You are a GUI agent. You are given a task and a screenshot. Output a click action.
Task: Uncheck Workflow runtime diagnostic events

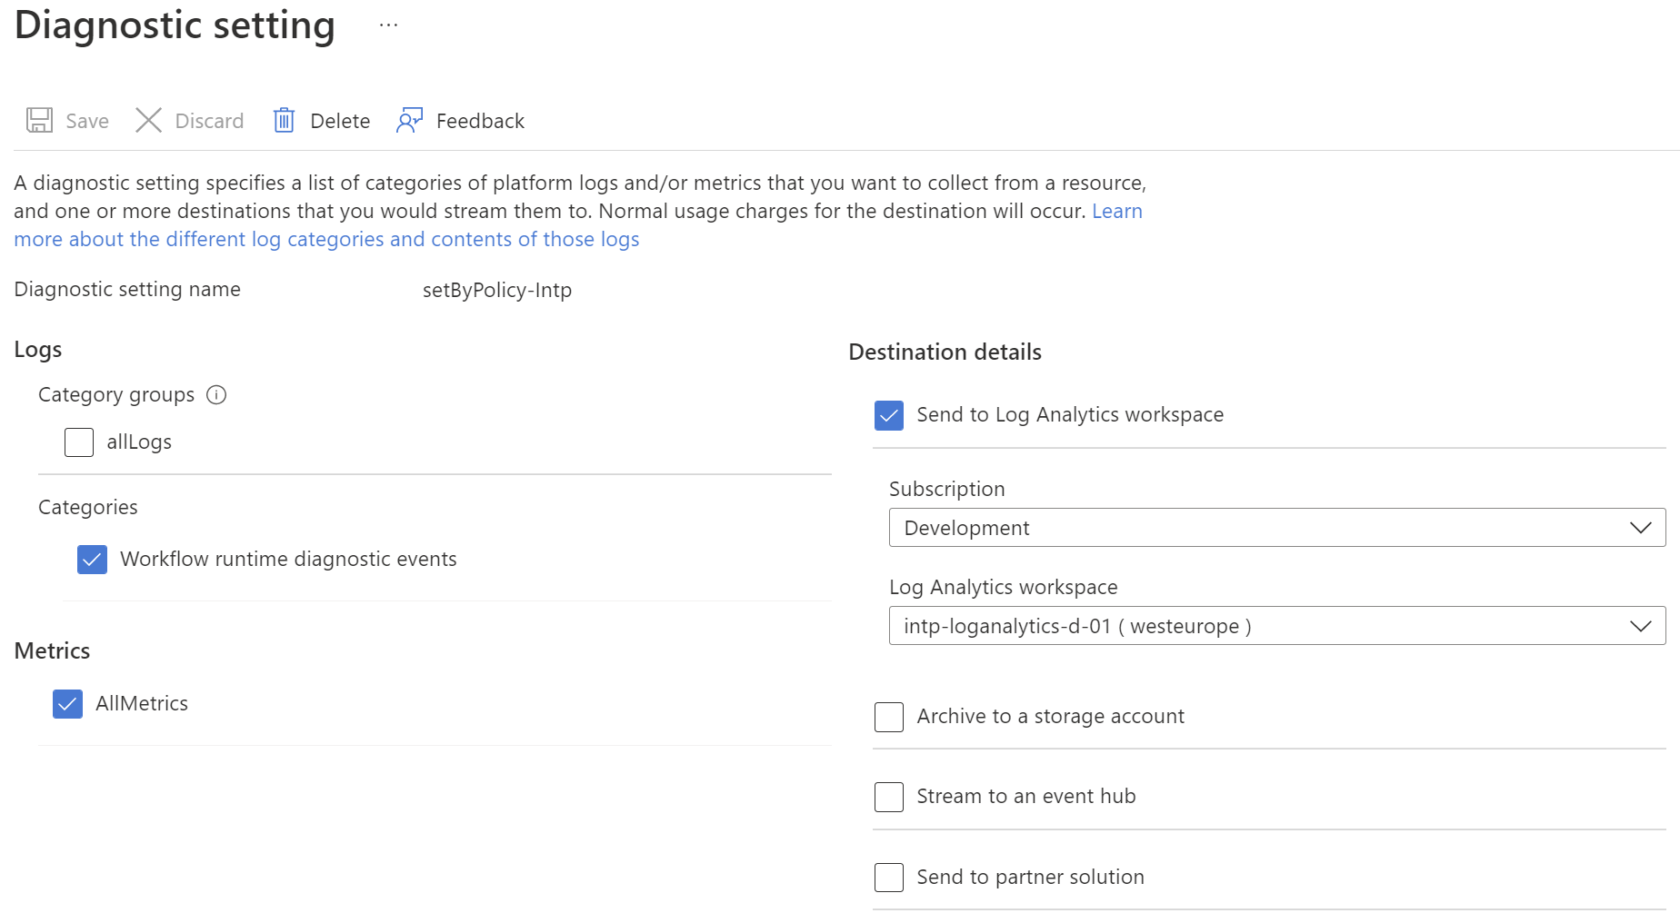[x=92, y=560]
